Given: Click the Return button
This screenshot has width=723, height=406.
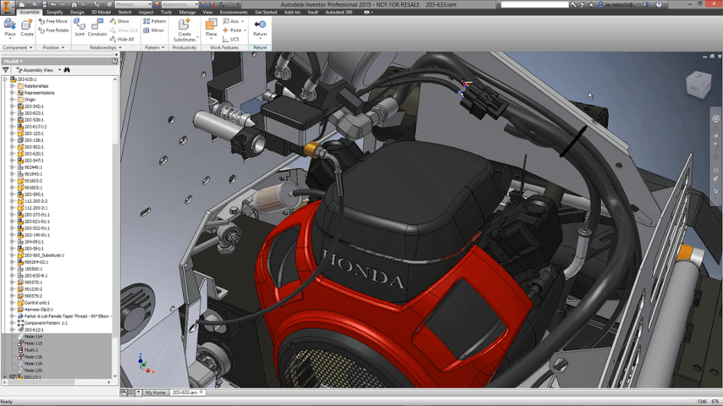Looking at the screenshot, I should click(260, 28).
